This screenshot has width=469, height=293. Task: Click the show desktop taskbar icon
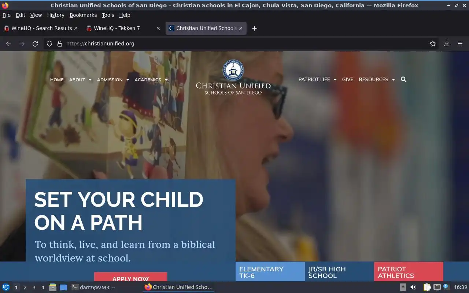pos(63,287)
